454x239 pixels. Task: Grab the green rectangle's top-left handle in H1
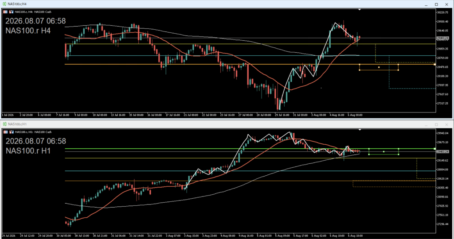369,149
